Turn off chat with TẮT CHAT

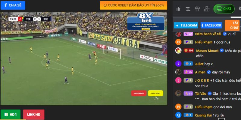(x=233, y=25)
